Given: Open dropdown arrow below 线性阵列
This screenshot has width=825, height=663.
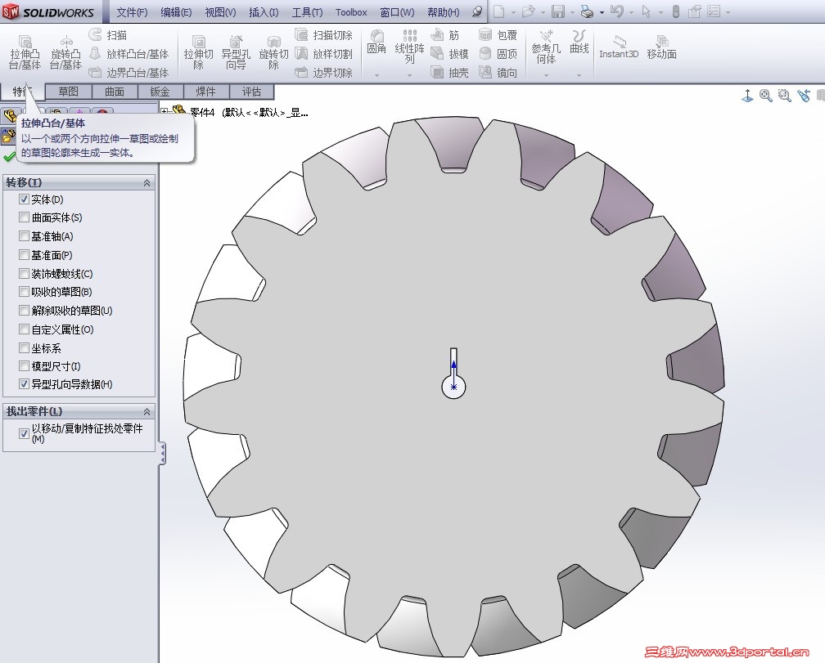Looking at the screenshot, I should [409, 75].
